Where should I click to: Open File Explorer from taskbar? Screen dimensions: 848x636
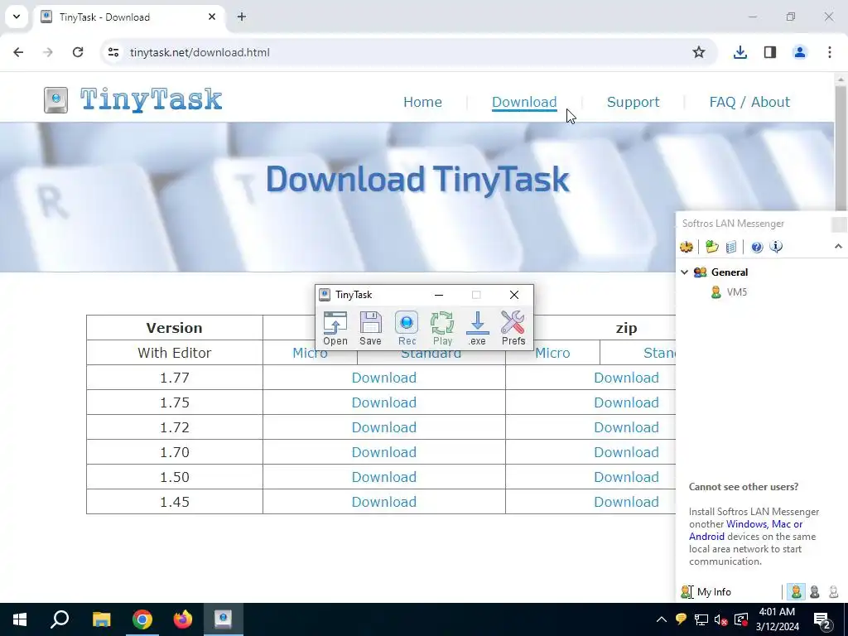pos(102,619)
